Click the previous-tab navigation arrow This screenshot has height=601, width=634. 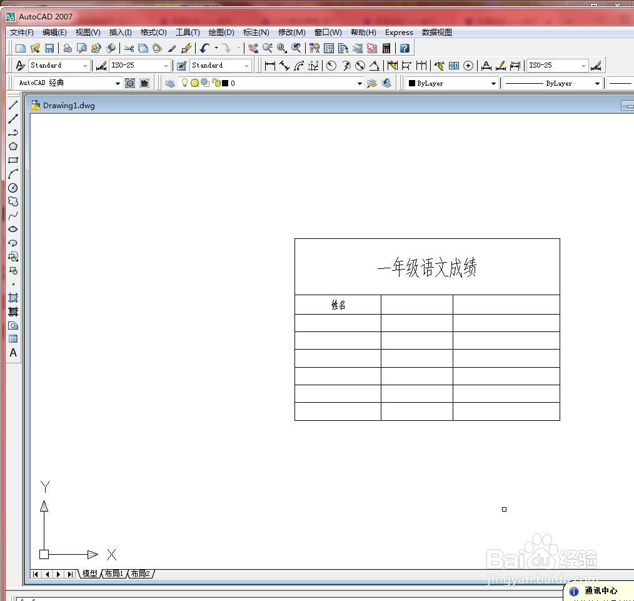pyautogui.click(x=48, y=574)
